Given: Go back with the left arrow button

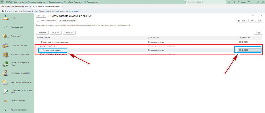Looking at the screenshot, I should [39, 16].
